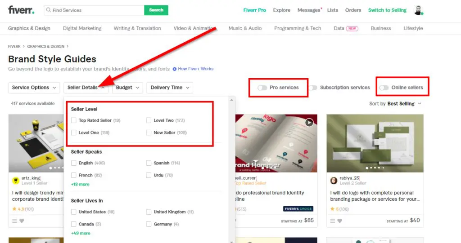Click GRAPHICS & DESIGN breadcrumb
461x243 pixels.
tap(45, 46)
